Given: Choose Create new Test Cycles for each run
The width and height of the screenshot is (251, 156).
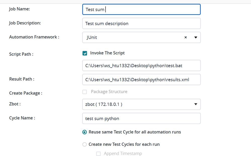Looking at the screenshot, I should pos(85,144).
